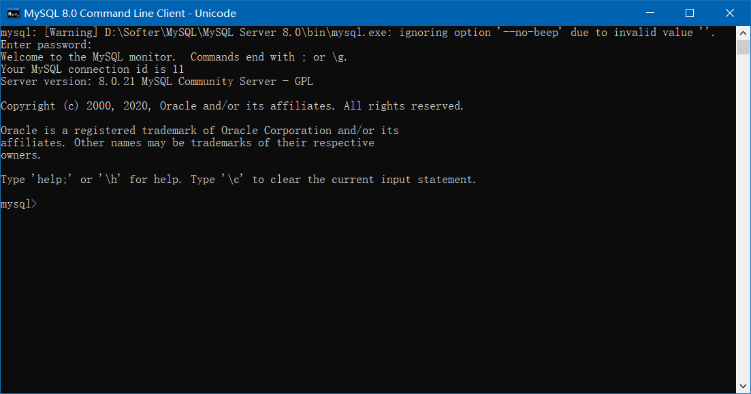Maximize the MySQL client window
The height and width of the screenshot is (394, 751).
click(689, 13)
